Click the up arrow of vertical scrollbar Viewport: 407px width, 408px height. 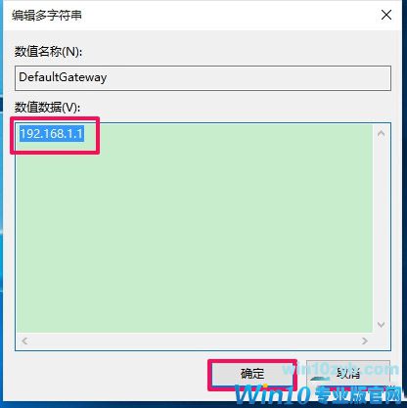[x=381, y=134]
